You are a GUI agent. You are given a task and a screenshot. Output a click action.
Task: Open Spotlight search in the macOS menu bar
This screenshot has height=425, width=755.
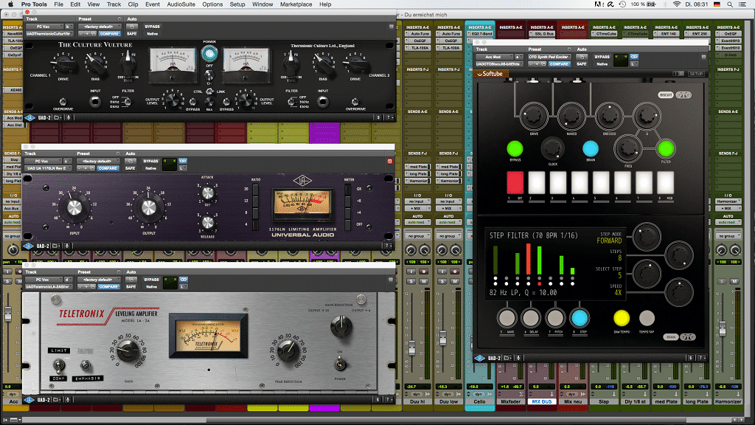pos(730,4)
